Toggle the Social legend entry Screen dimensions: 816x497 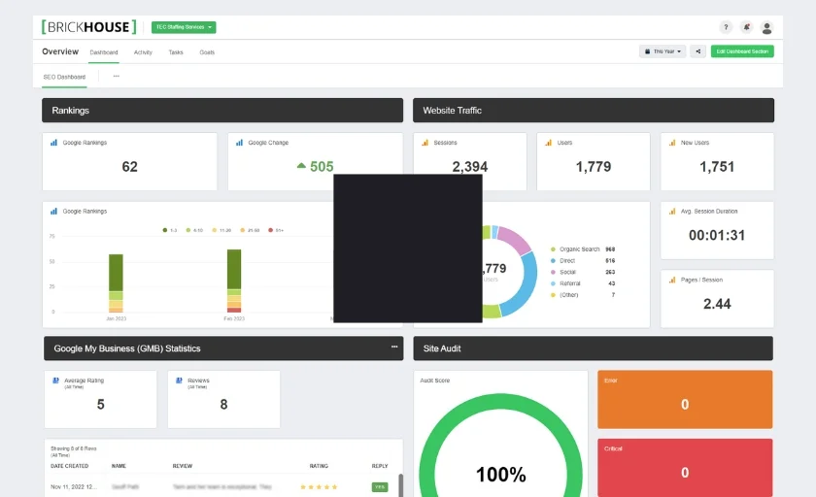click(583, 272)
